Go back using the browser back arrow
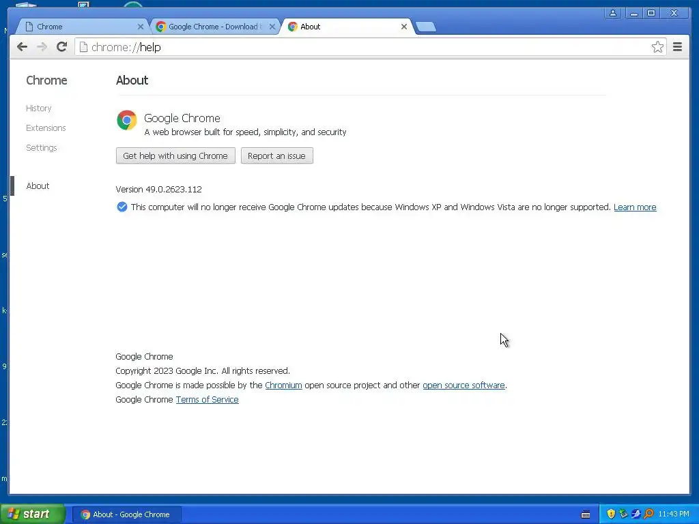This screenshot has width=699, height=524. point(22,47)
